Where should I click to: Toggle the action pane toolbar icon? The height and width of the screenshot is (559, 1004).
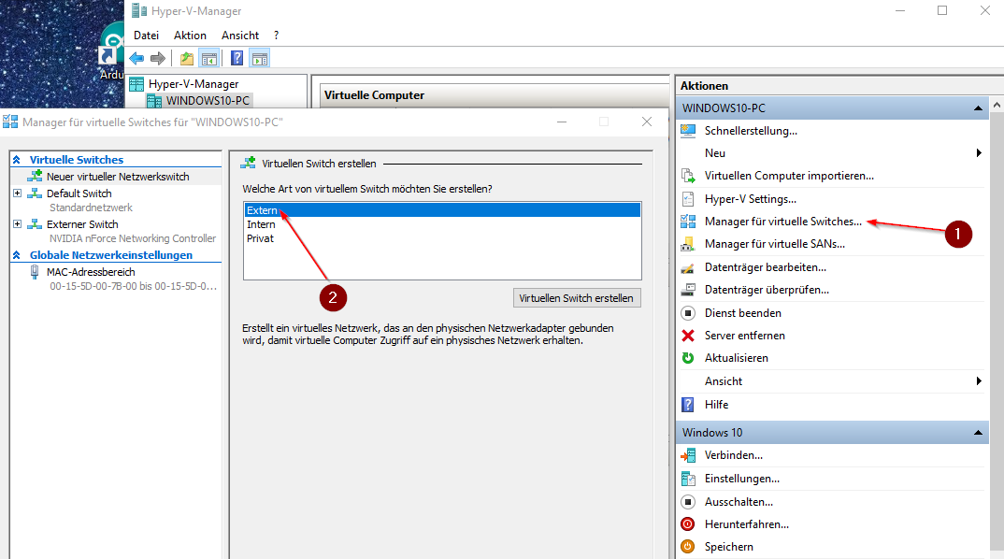260,58
